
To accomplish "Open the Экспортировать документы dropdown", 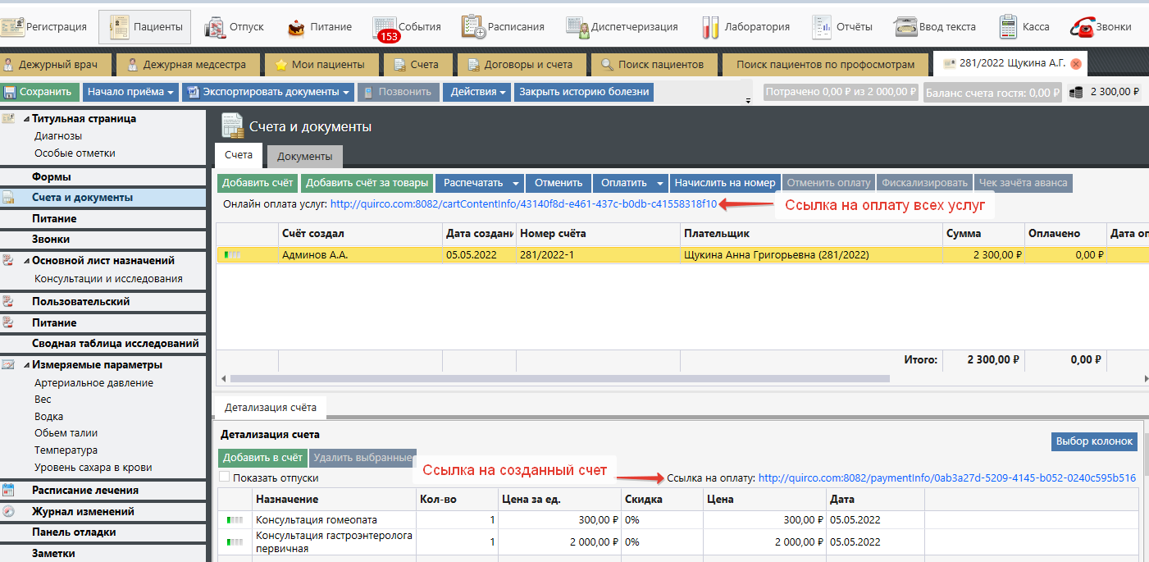I will [268, 93].
